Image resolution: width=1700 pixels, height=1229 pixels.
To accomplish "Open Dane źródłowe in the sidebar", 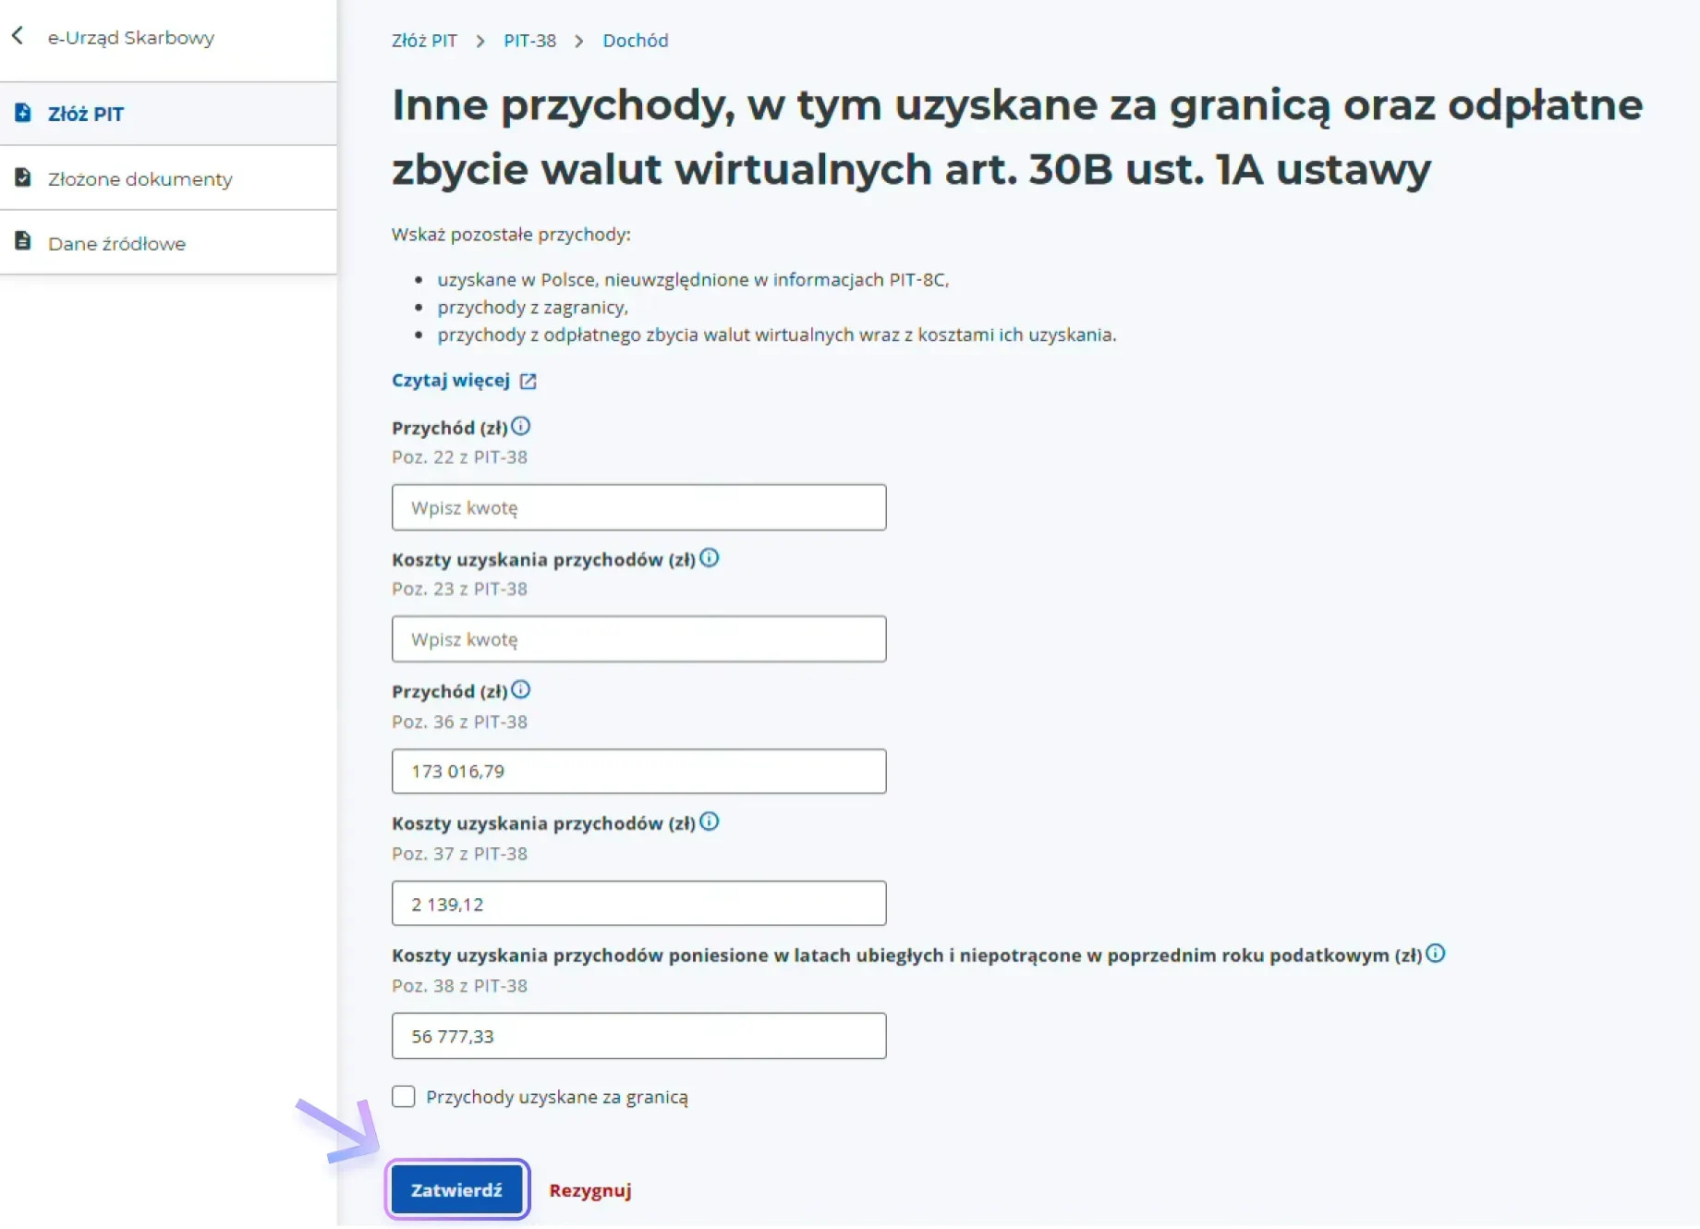I will point(117,244).
